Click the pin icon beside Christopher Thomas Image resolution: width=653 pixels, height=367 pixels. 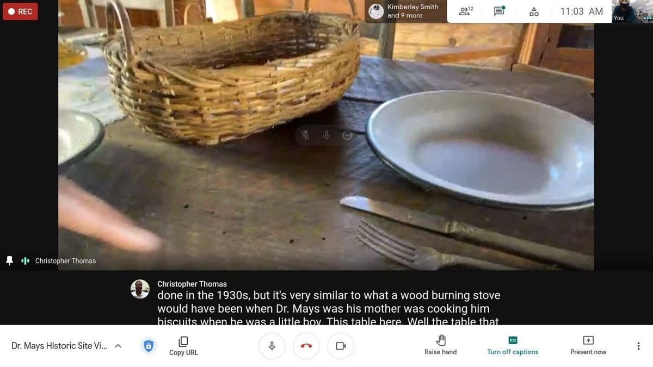click(x=9, y=261)
